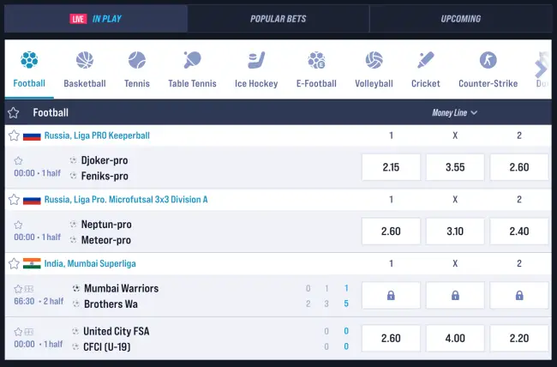Select the Ice Hockey sport icon
This screenshot has width=557, height=367.
tap(256, 69)
